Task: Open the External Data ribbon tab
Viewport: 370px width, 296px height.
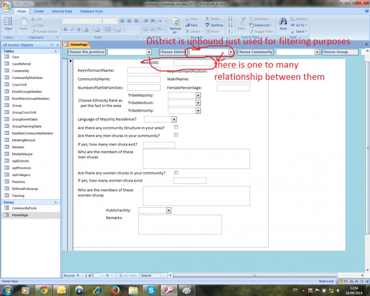Action: (x=62, y=11)
